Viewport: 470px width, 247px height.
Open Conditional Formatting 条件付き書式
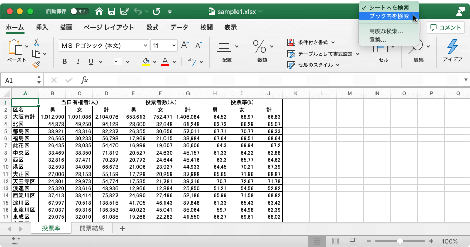coord(311,42)
